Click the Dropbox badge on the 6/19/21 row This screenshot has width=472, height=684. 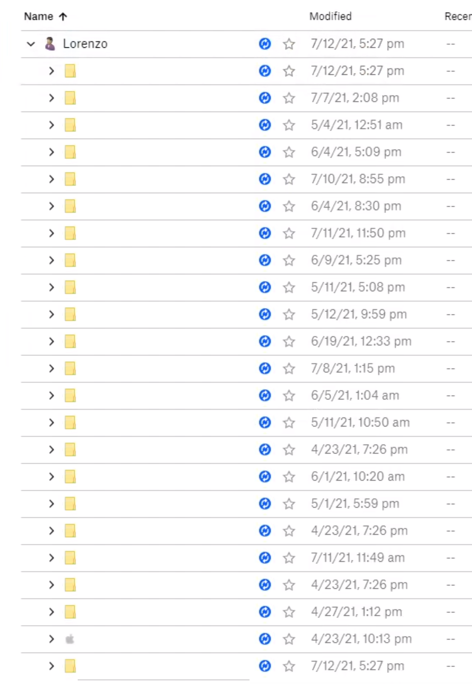(x=264, y=341)
